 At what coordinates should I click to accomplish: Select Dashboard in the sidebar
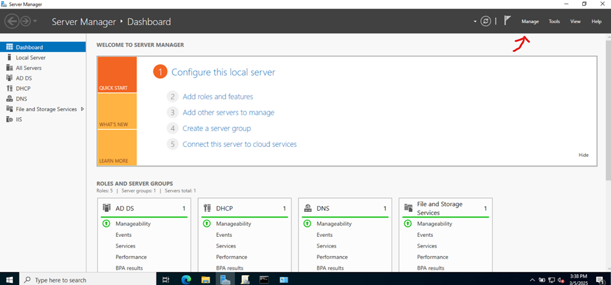[43, 47]
